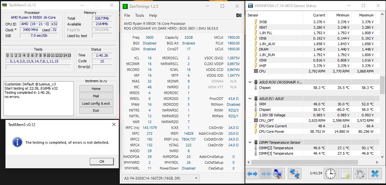This screenshot has height=185, width=386.
Task: Click the TestMem5 title bar app icon
Action: coord(5,5)
